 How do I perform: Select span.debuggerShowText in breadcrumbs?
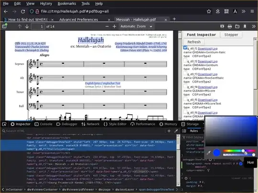click(x=156, y=190)
